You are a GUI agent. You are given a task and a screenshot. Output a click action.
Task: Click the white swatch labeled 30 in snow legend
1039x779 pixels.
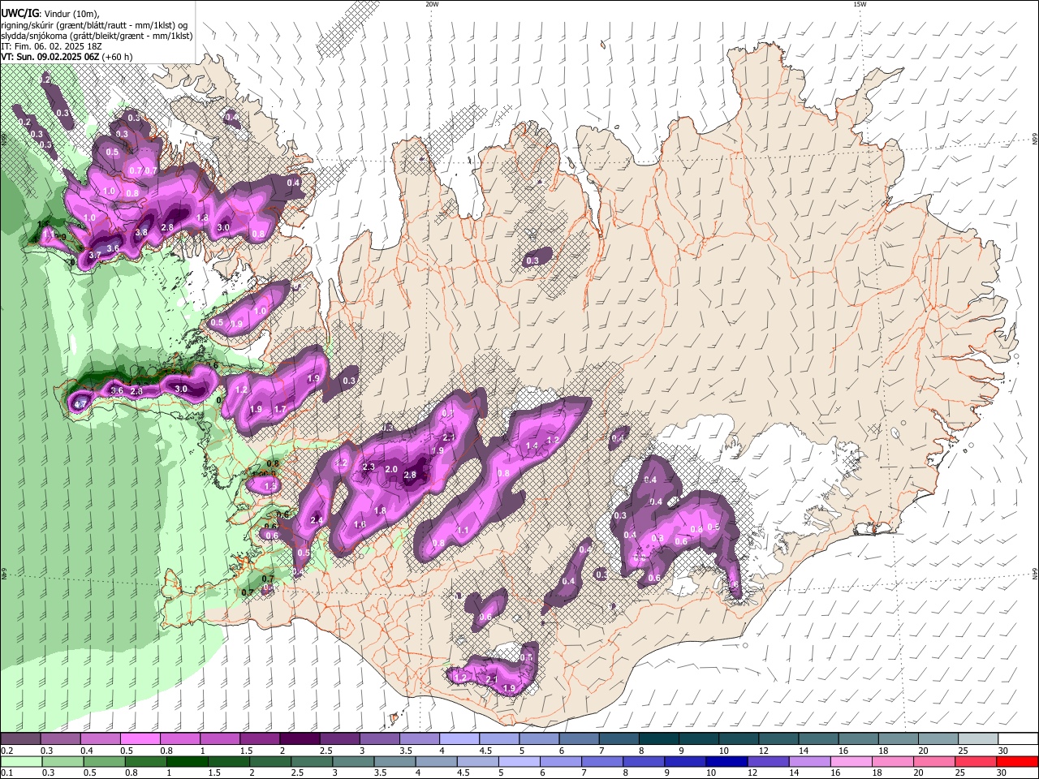pyautogui.click(x=1018, y=738)
